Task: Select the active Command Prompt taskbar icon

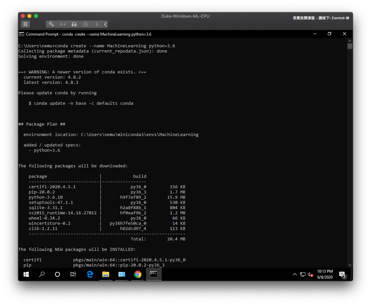Action: point(153,274)
